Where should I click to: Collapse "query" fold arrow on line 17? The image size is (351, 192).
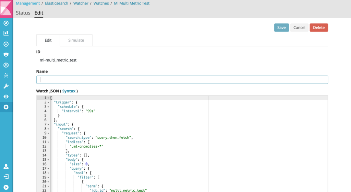[x=48, y=169]
